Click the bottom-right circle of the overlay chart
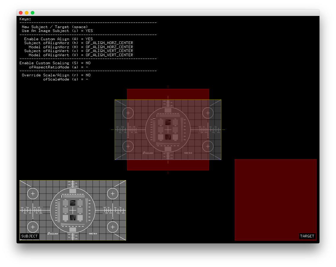The height and width of the screenshot is (267, 336). coord(208,146)
